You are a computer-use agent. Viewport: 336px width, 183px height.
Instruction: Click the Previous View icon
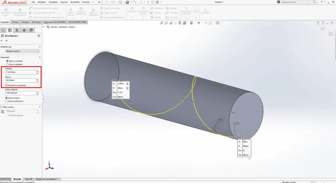click(x=171, y=23)
